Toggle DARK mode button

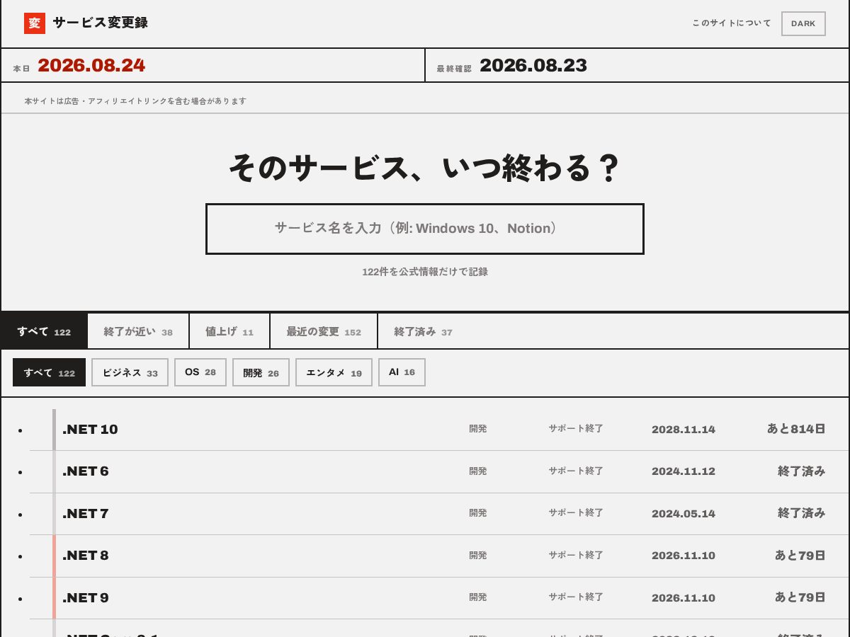click(803, 23)
